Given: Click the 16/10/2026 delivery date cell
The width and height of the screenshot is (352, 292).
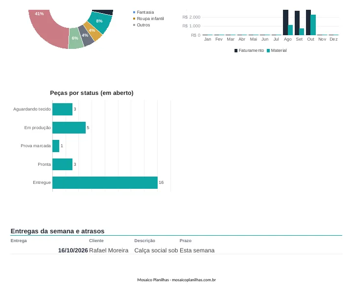Looking at the screenshot, I should tap(73, 250).
